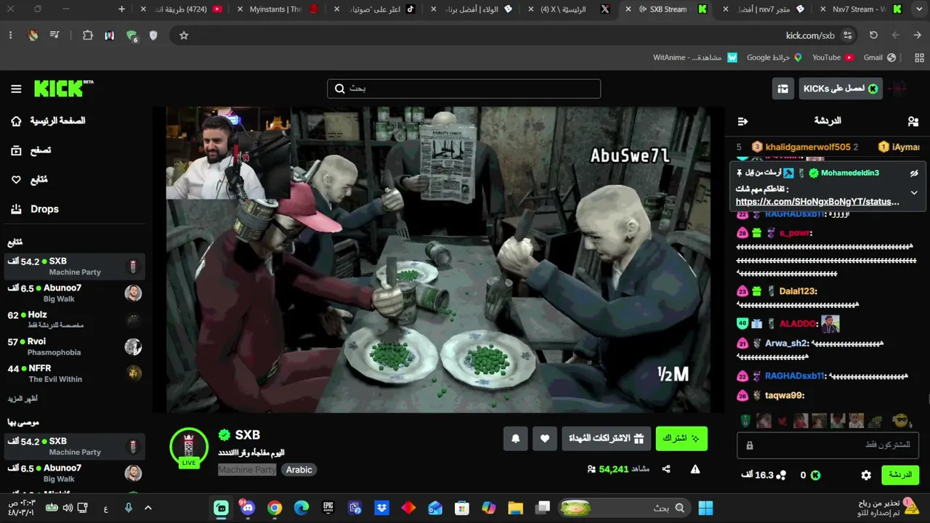Expand the pinned chat message

click(914, 192)
